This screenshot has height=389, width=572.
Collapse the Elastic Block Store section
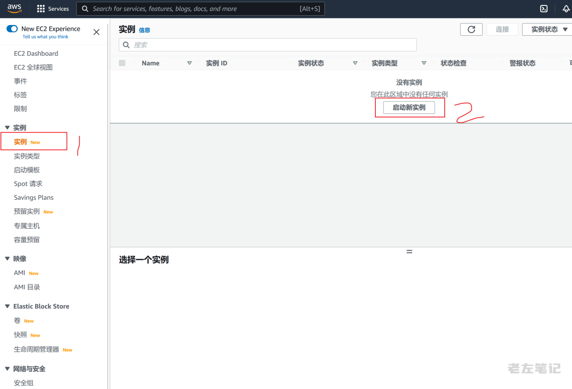click(7, 306)
